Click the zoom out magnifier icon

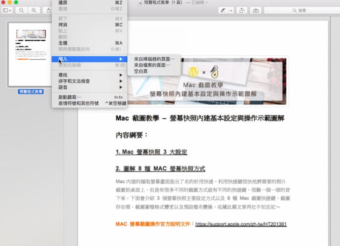click(x=21, y=10)
